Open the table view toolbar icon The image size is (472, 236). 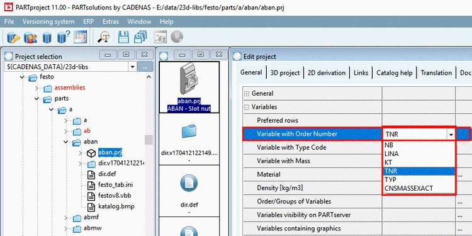(81, 37)
